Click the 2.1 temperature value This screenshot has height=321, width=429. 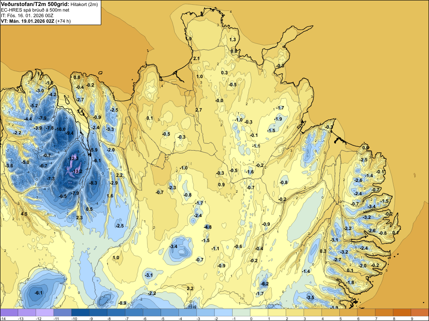[196, 58]
